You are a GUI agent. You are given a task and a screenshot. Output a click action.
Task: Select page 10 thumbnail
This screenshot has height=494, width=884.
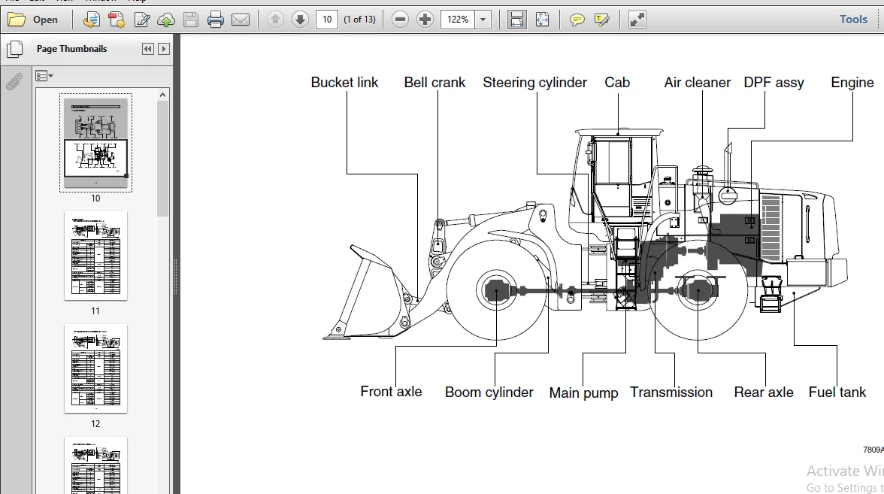pos(96,143)
